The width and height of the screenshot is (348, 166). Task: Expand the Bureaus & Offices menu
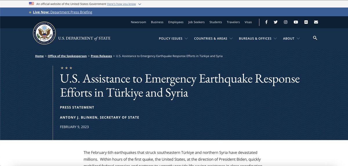pyautogui.click(x=258, y=38)
